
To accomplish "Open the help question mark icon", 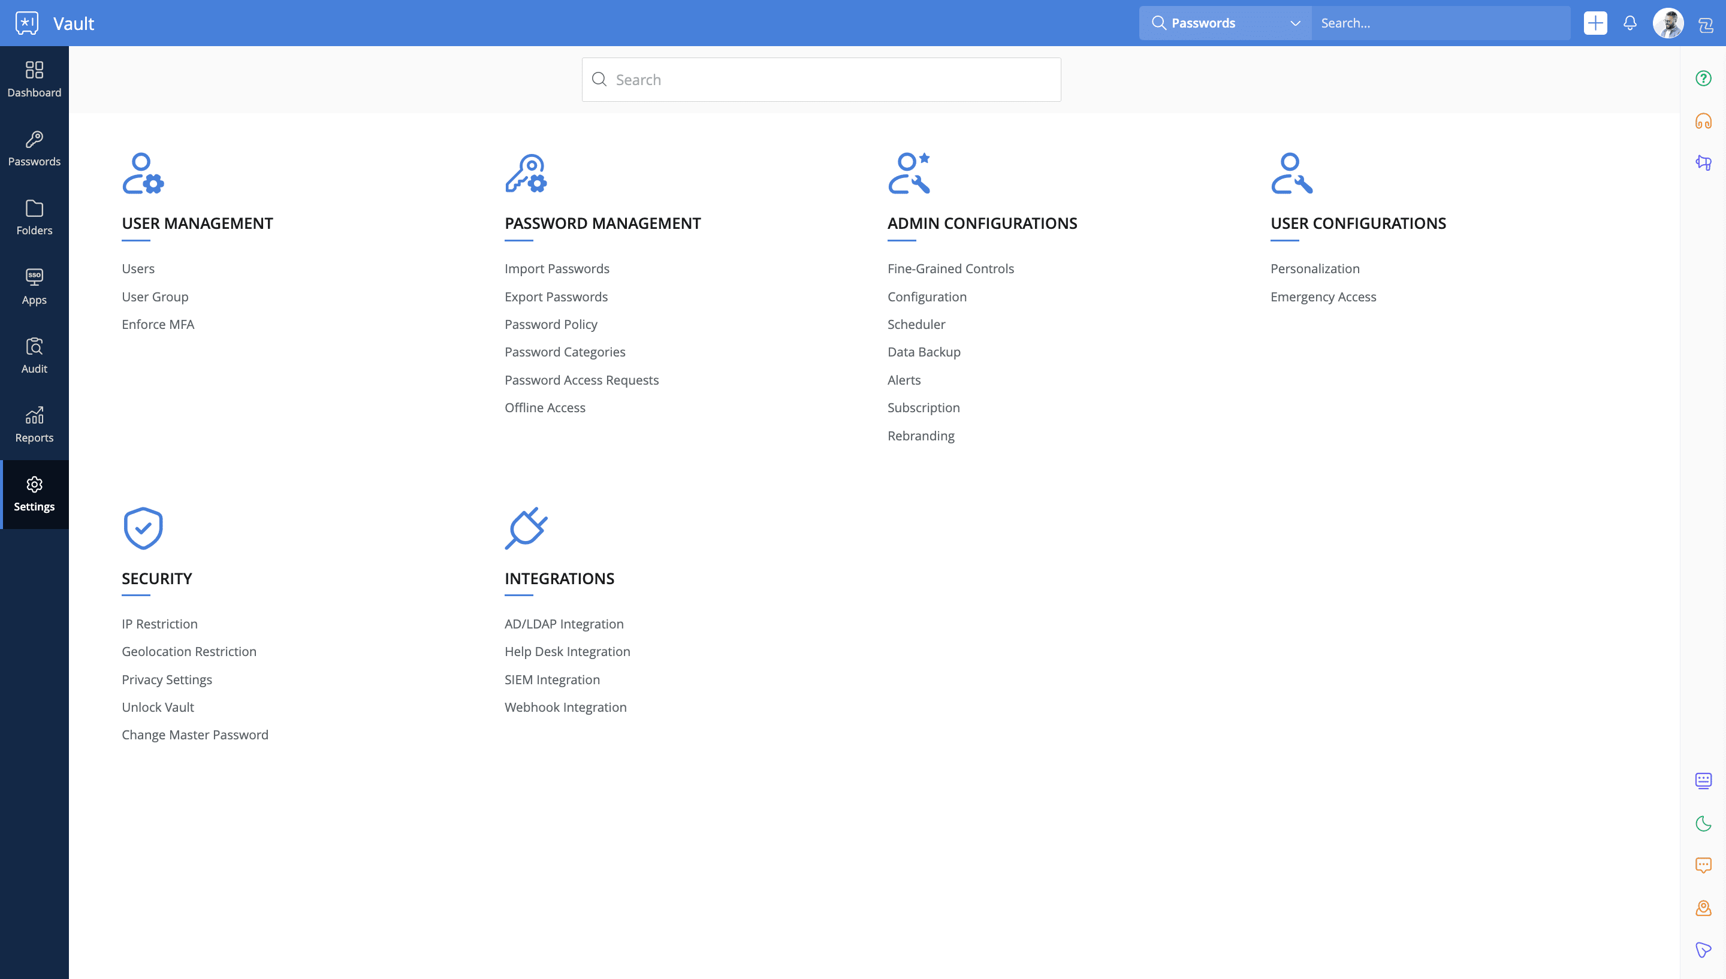I will tap(1703, 78).
